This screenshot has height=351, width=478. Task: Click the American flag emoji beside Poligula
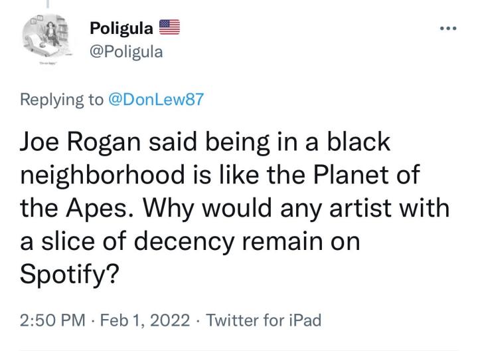(170, 29)
